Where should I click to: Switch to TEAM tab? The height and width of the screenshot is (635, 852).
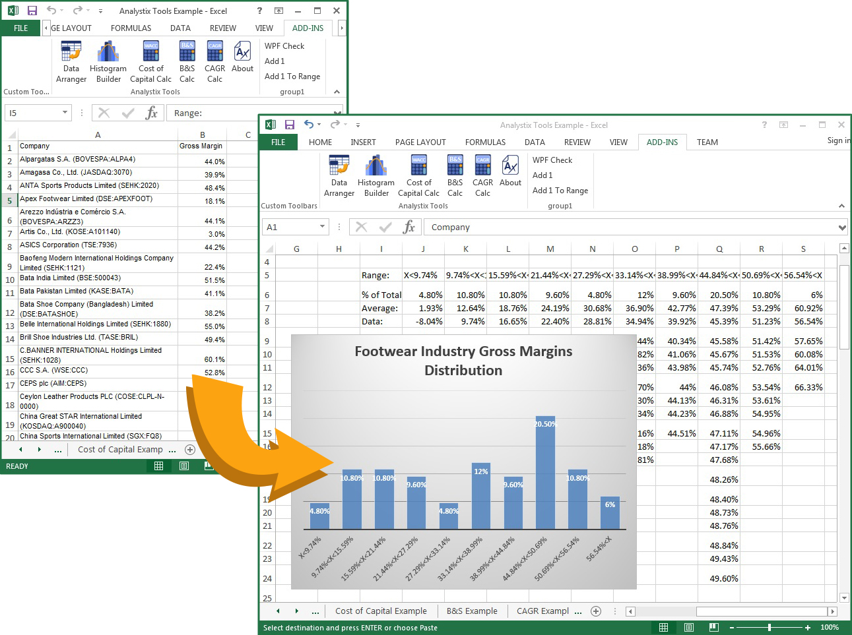[707, 142]
